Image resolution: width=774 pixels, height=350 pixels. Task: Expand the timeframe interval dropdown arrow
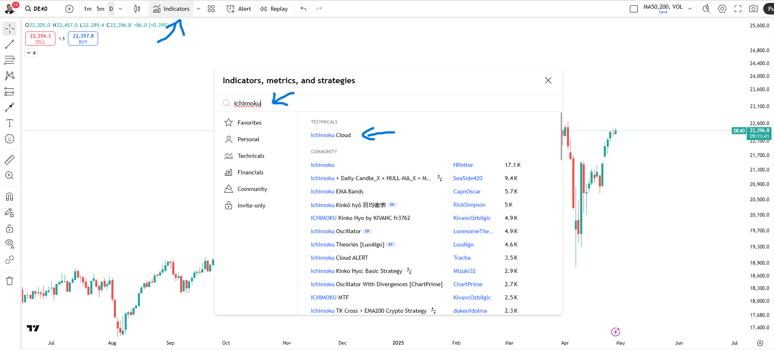tap(121, 9)
